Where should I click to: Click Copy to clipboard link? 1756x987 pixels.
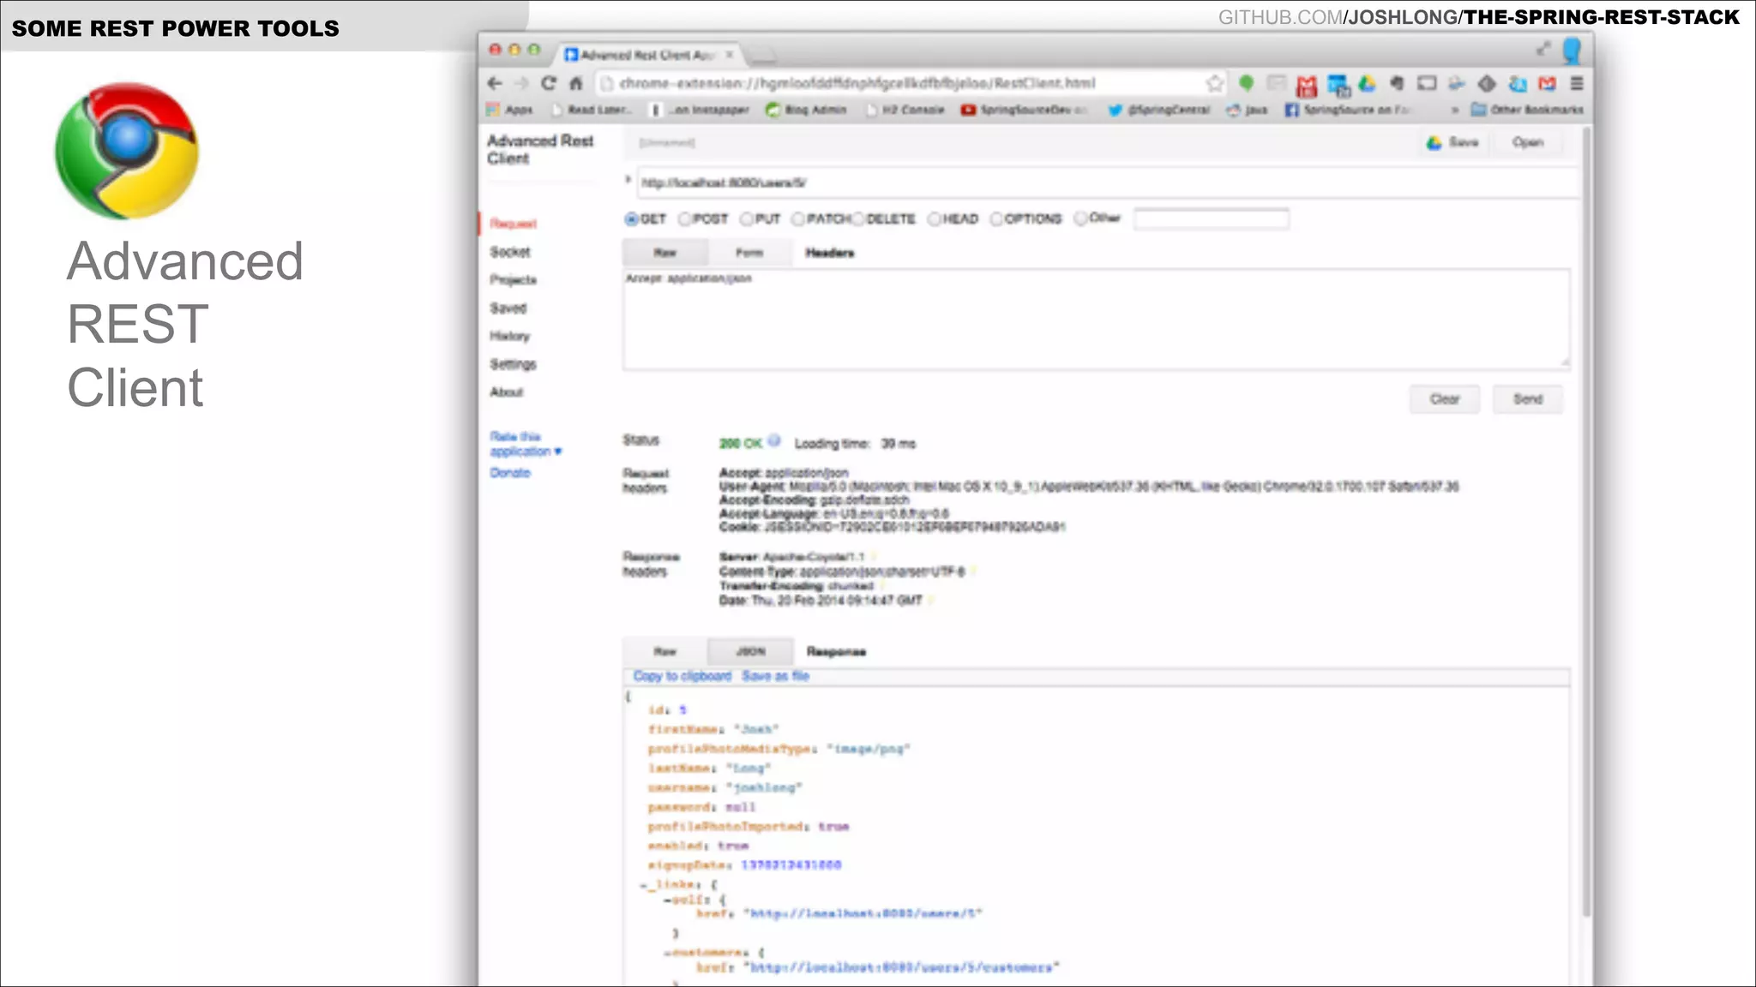pyautogui.click(x=682, y=676)
